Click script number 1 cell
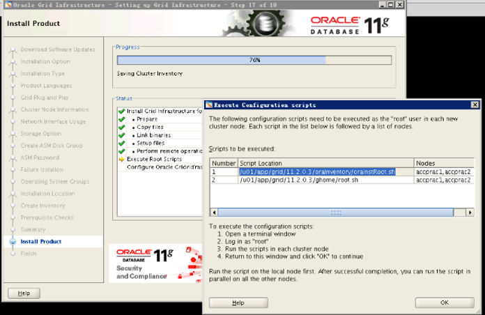Viewport: 485px width, 315px height. (224, 171)
